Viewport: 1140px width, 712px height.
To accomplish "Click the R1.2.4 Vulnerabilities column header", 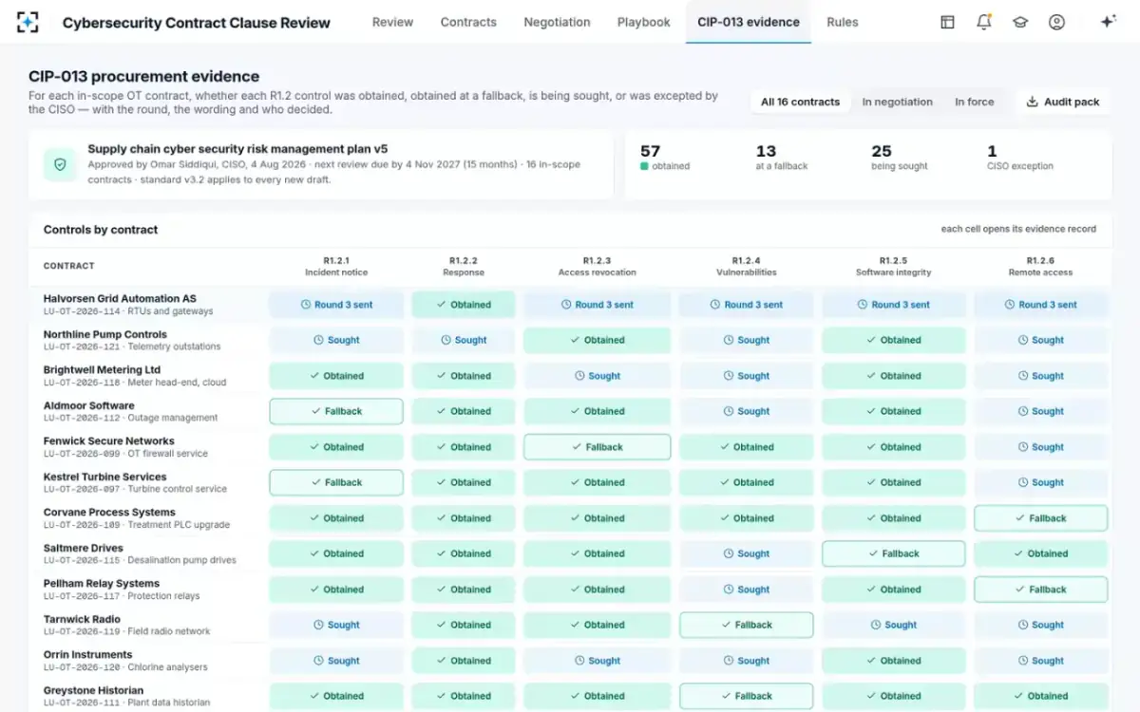I will [x=747, y=266].
